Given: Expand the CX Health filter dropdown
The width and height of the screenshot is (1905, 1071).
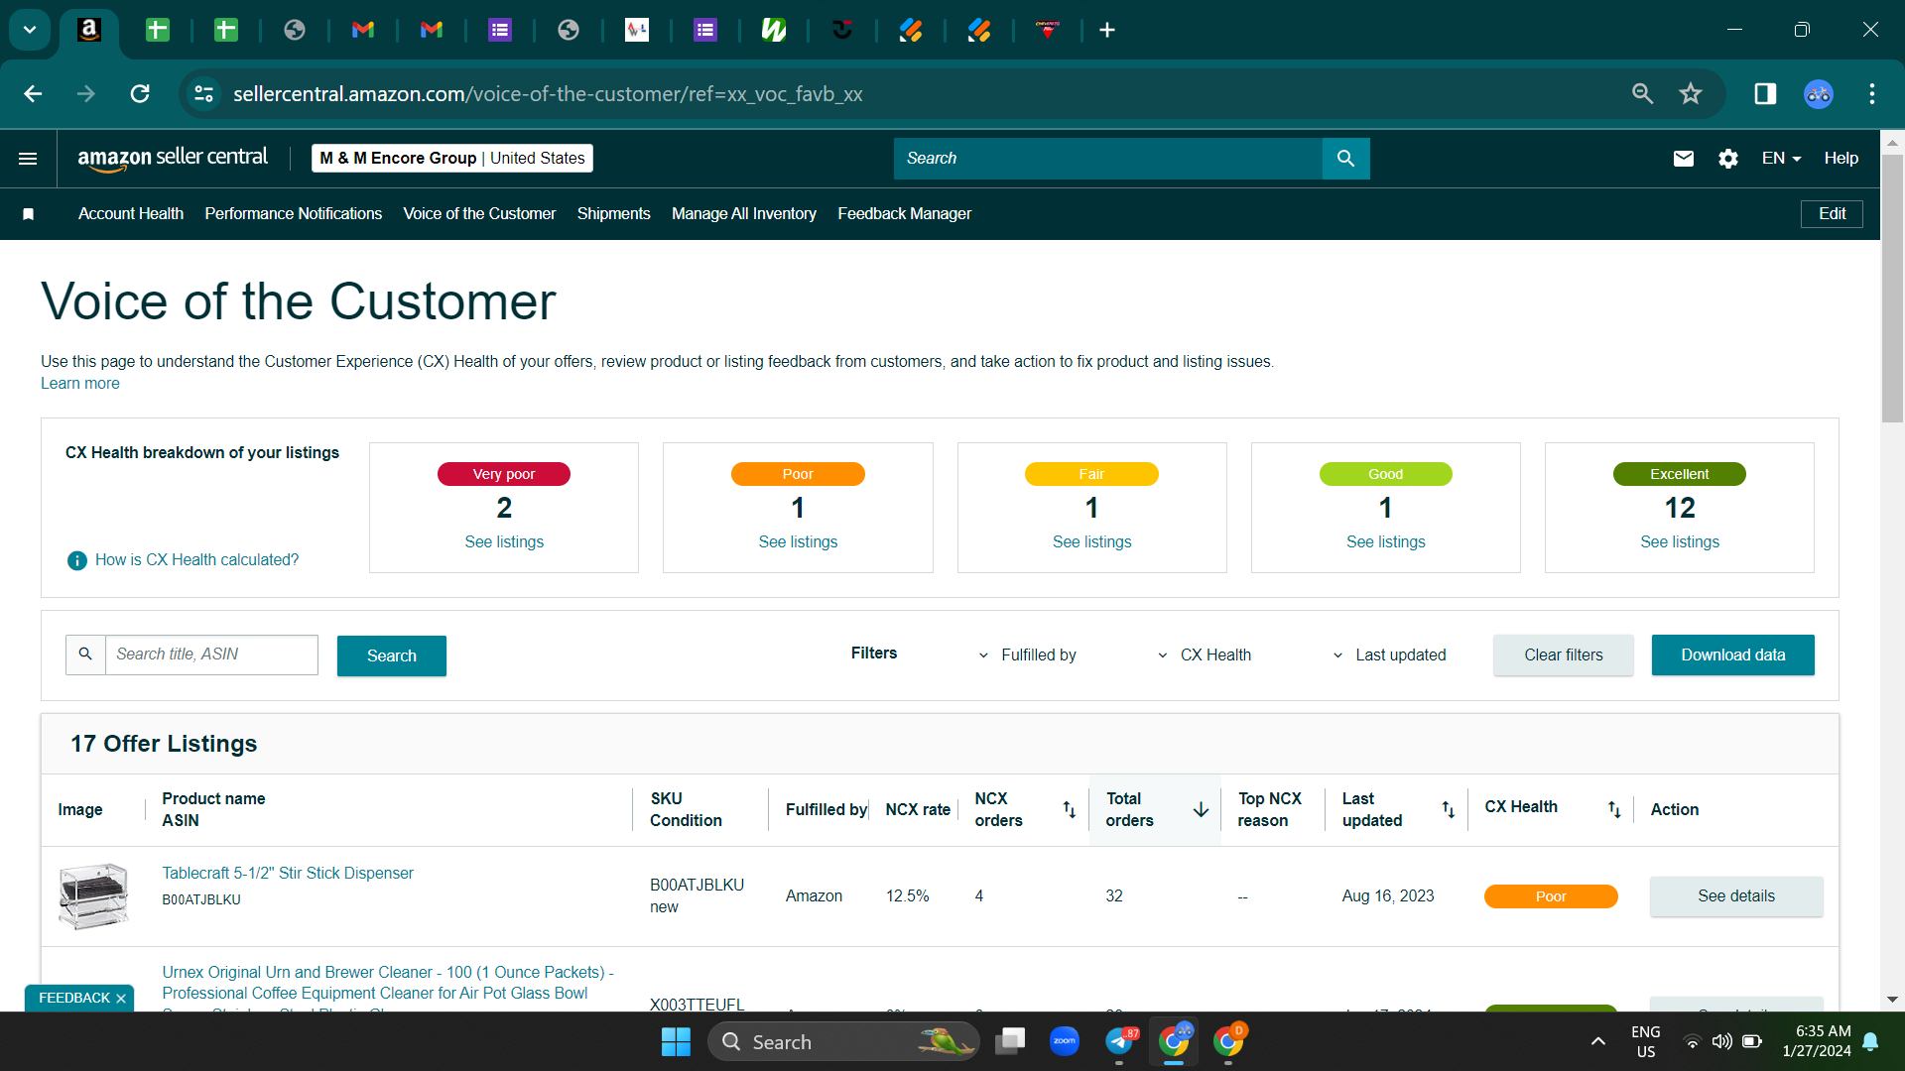Looking at the screenshot, I should (1205, 654).
